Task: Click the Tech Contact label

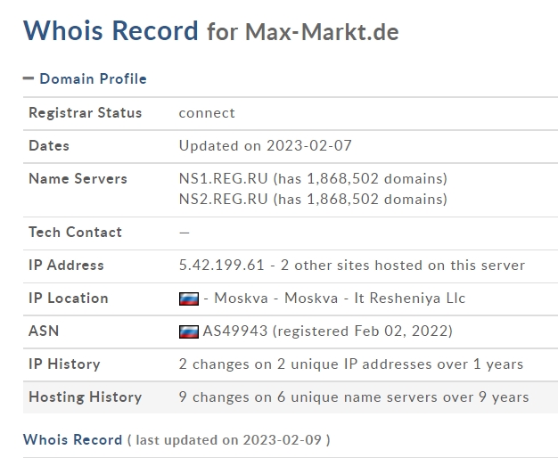Action: tap(75, 232)
